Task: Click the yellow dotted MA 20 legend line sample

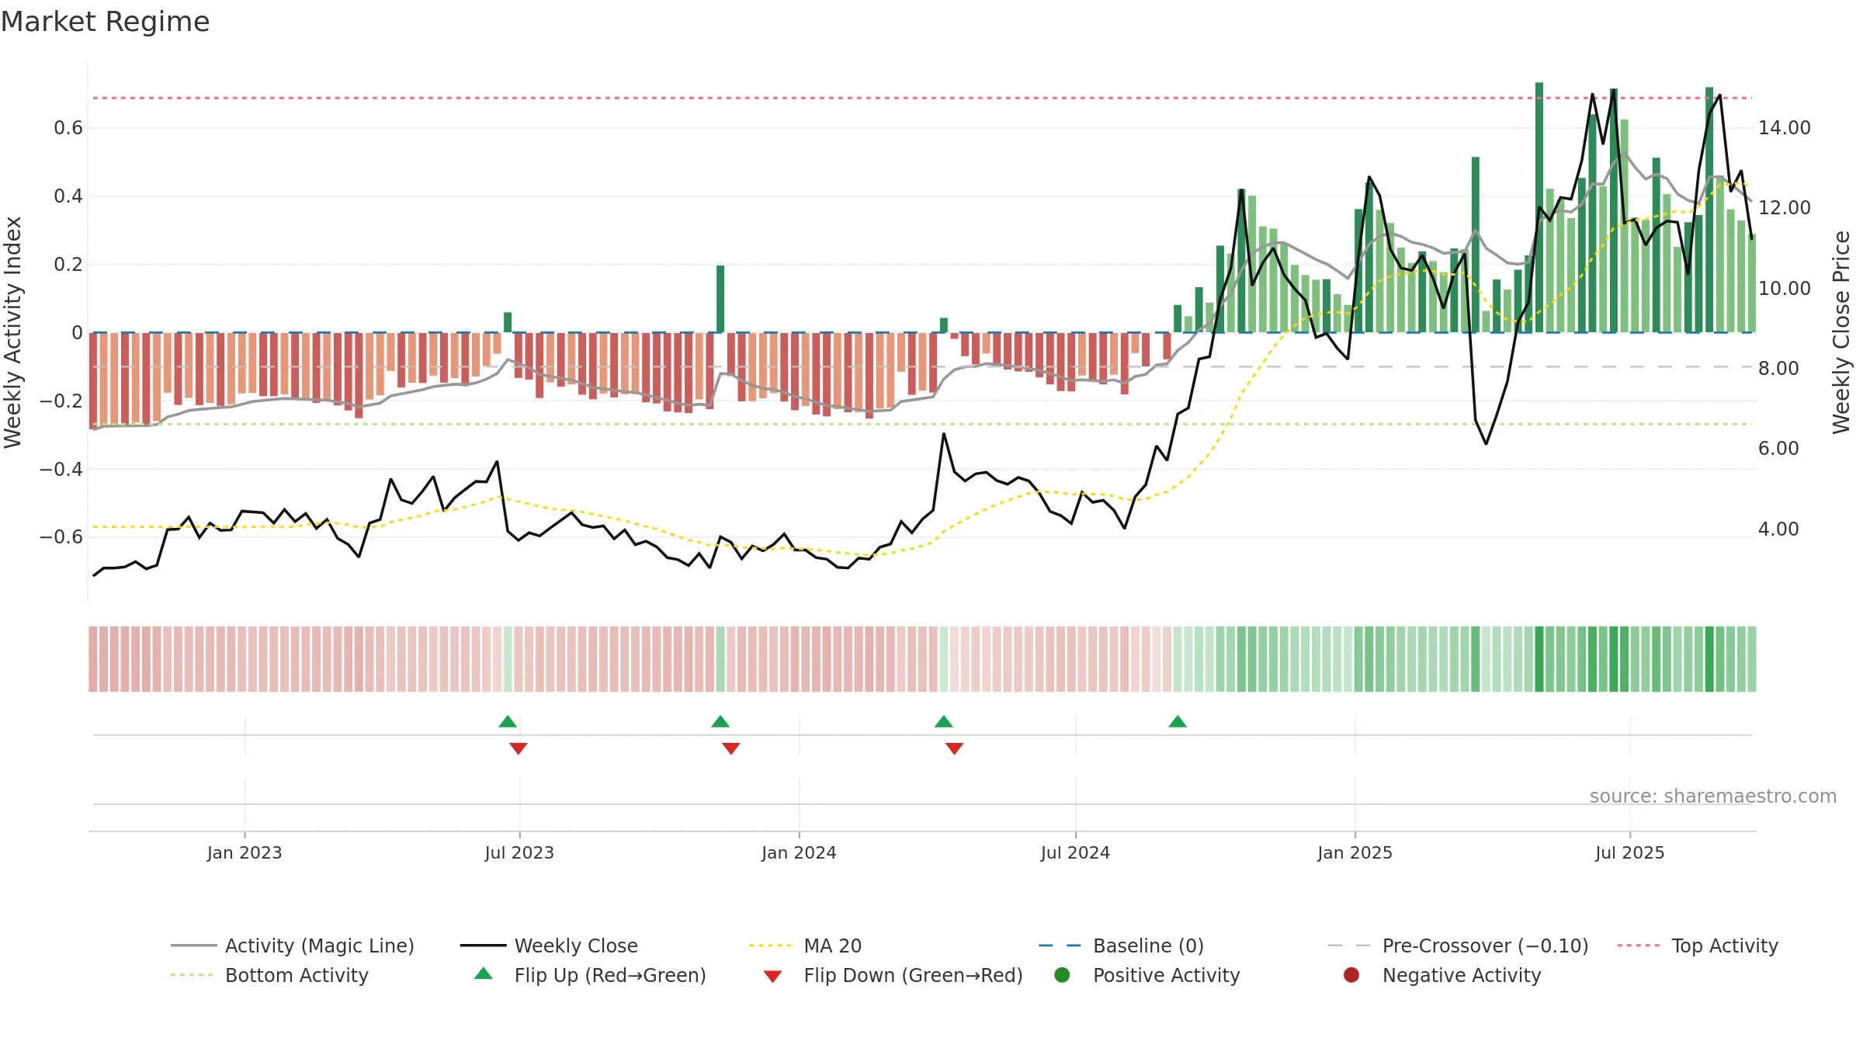Action: (770, 946)
